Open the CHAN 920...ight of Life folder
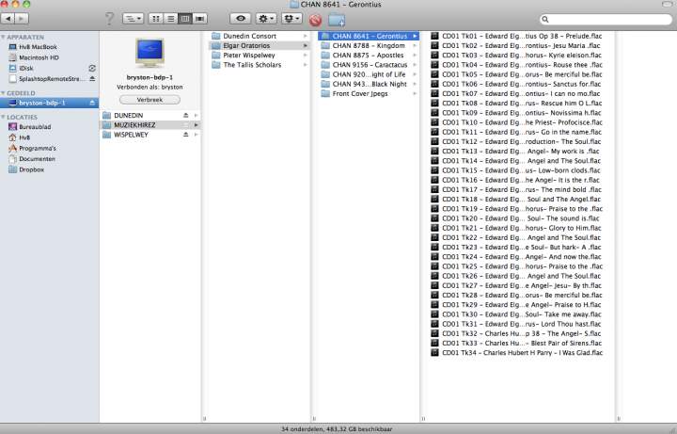The height and width of the screenshot is (434, 677). pos(369,74)
